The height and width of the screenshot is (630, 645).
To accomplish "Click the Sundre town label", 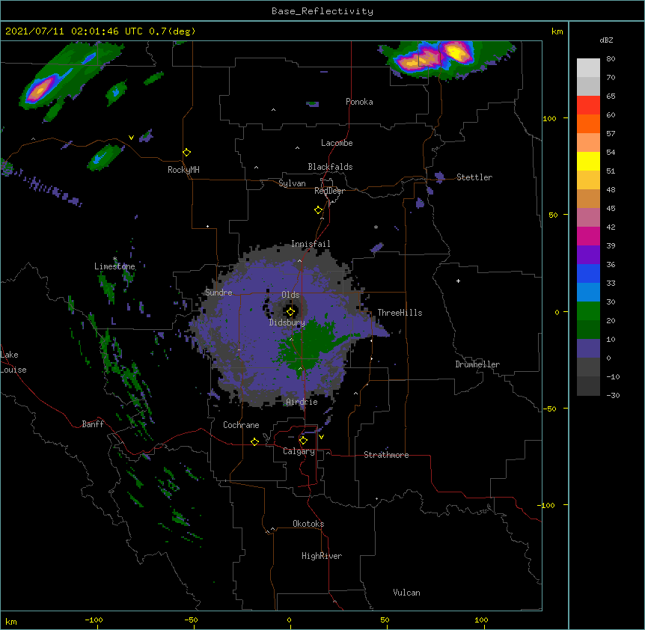I will click(x=218, y=293).
